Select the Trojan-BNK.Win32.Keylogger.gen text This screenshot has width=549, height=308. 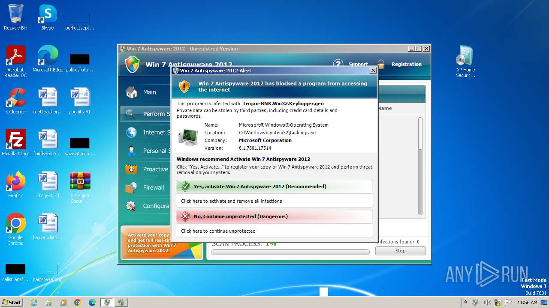(x=283, y=104)
